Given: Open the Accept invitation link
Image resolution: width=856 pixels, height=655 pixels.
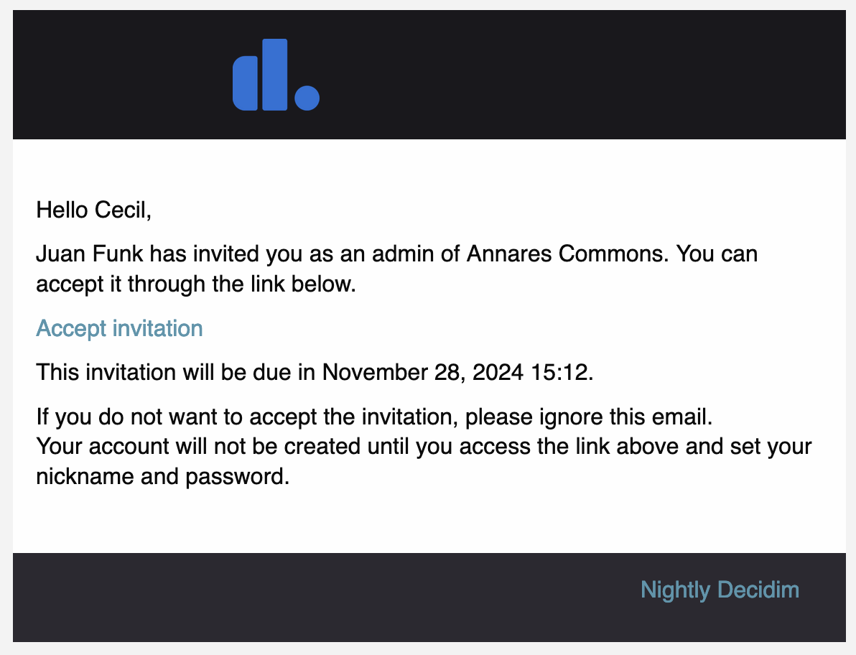Looking at the screenshot, I should (119, 328).
